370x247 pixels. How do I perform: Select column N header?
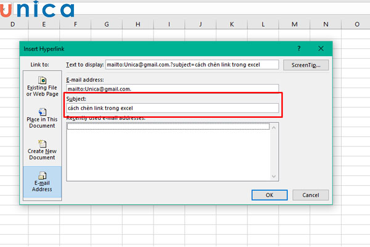(326, 24)
